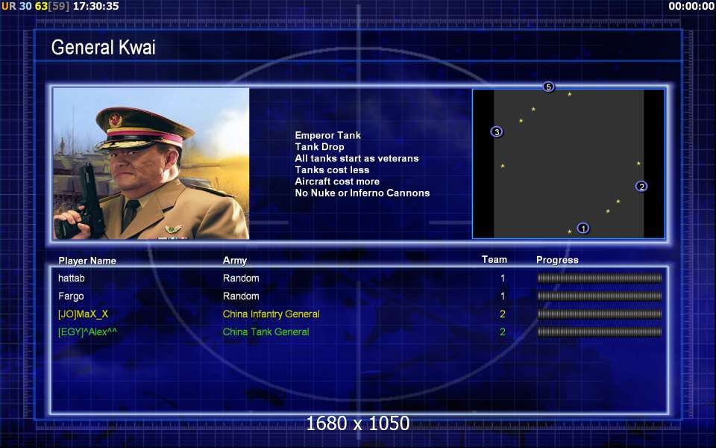Click All tanks start as veterans text

coord(357,158)
